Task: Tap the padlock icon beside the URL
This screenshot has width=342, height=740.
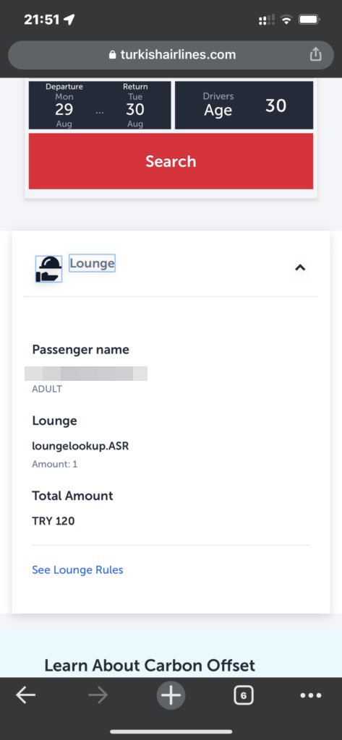Action: 112,55
